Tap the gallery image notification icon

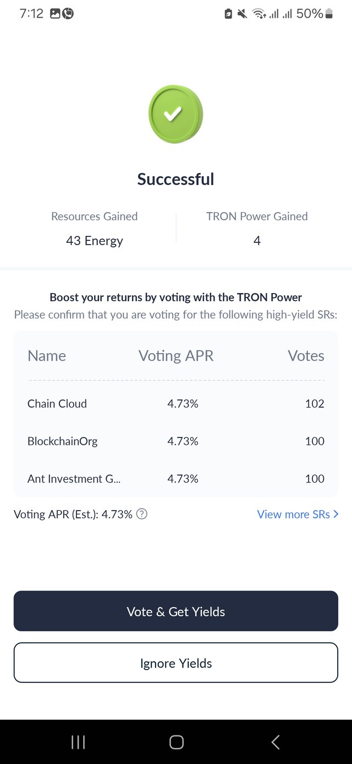point(55,14)
